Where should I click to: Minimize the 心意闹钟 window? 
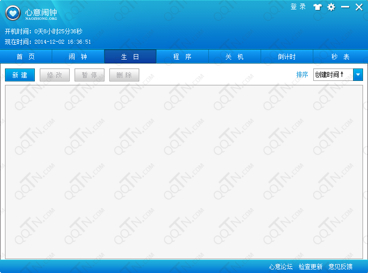click(345, 7)
